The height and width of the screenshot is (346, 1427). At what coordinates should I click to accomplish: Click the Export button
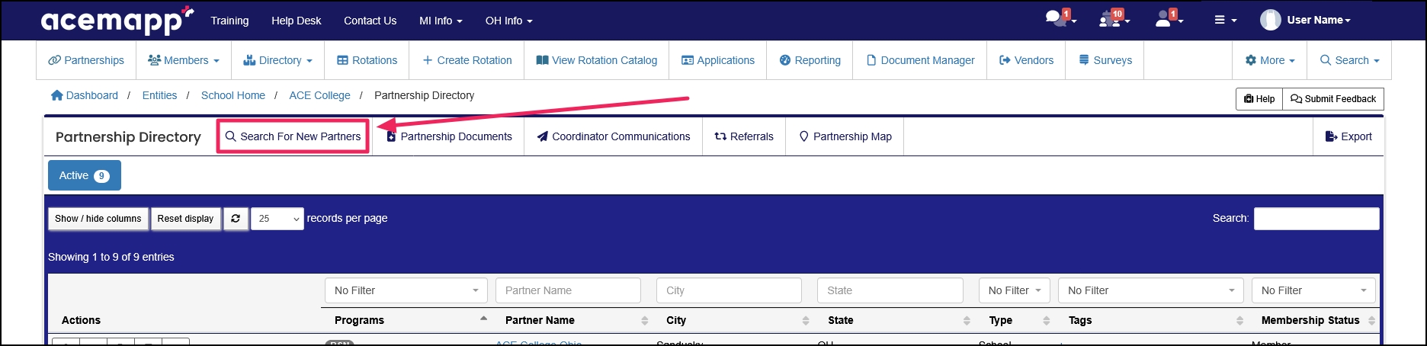tap(1348, 136)
